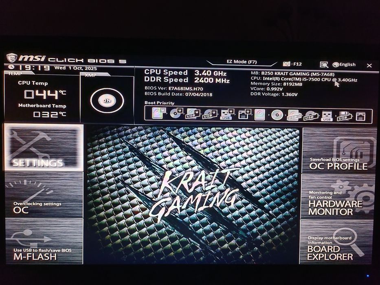Click the CPU Speed 3.40 GHz value
The image size is (380, 285).
tap(210, 73)
